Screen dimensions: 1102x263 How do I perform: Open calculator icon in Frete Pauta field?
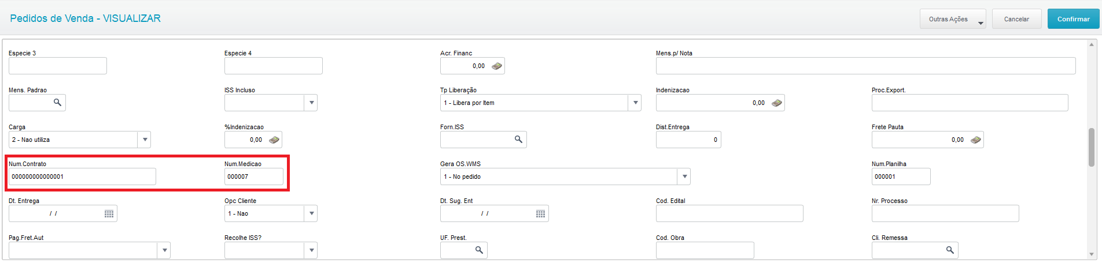click(975, 140)
